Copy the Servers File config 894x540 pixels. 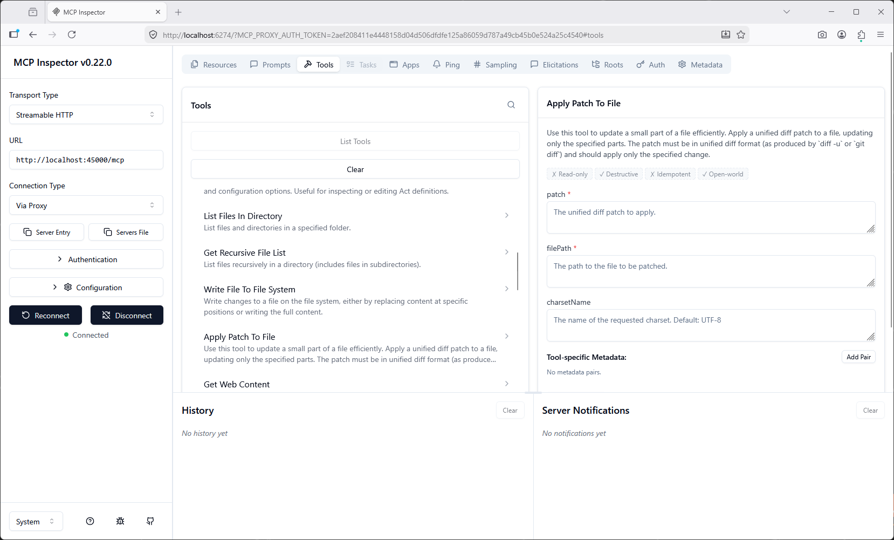click(x=126, y=232)
